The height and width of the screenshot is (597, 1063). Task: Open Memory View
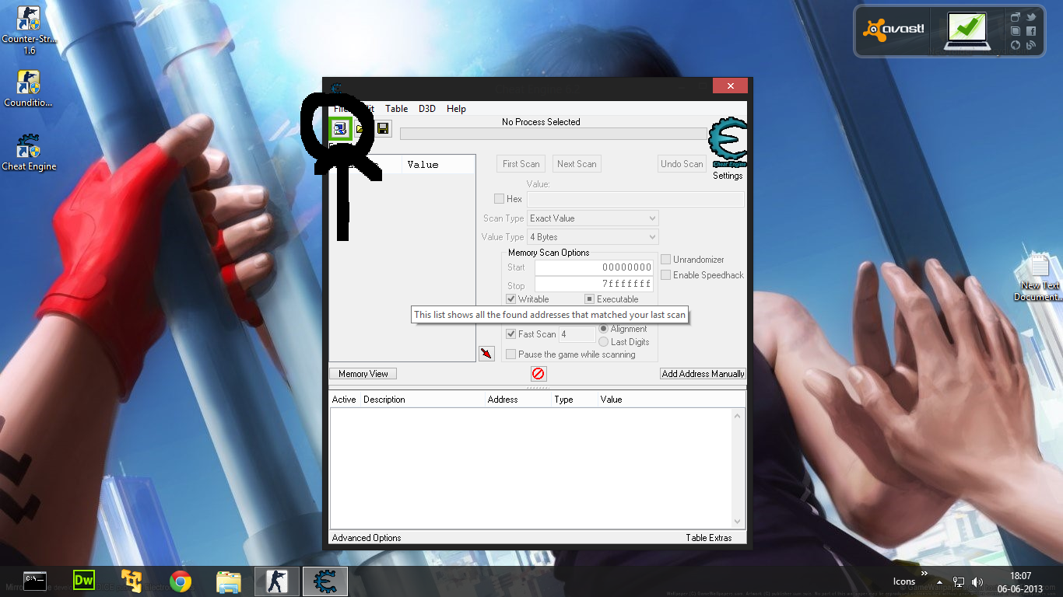click(x=363, y=374)
